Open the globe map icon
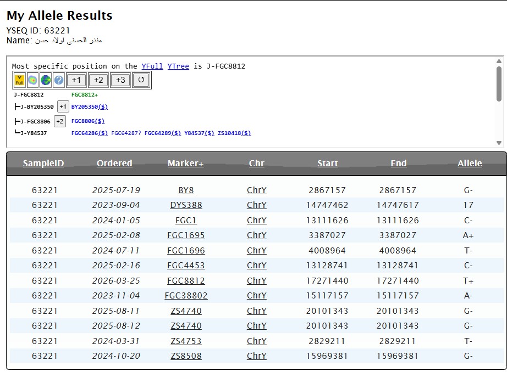The height and width of the screenshot is (372, 507). [x=46, y=80]
